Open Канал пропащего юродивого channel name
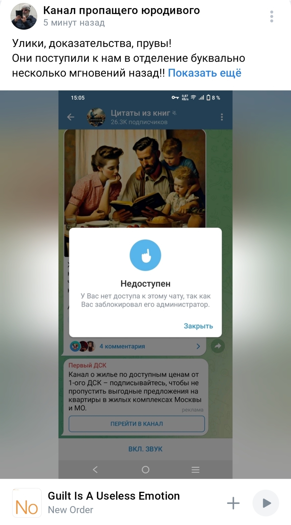 [x=121, y=10]
